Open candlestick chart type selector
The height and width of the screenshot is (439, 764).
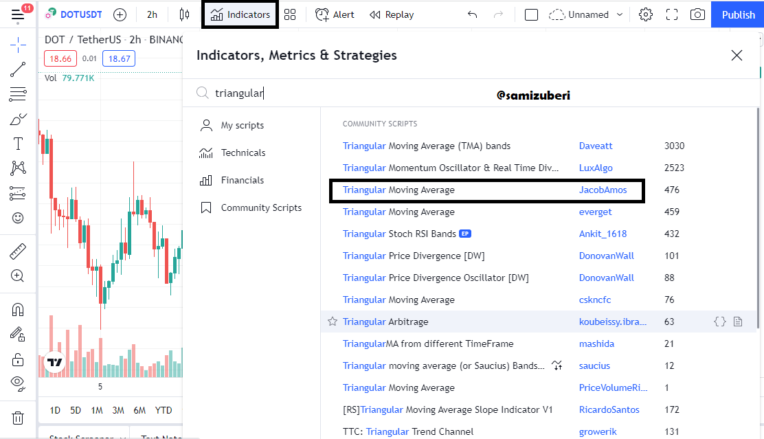coord(184,14)
